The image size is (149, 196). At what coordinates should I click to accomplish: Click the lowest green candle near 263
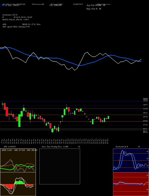pyautogui.click(x=52, y=130)
